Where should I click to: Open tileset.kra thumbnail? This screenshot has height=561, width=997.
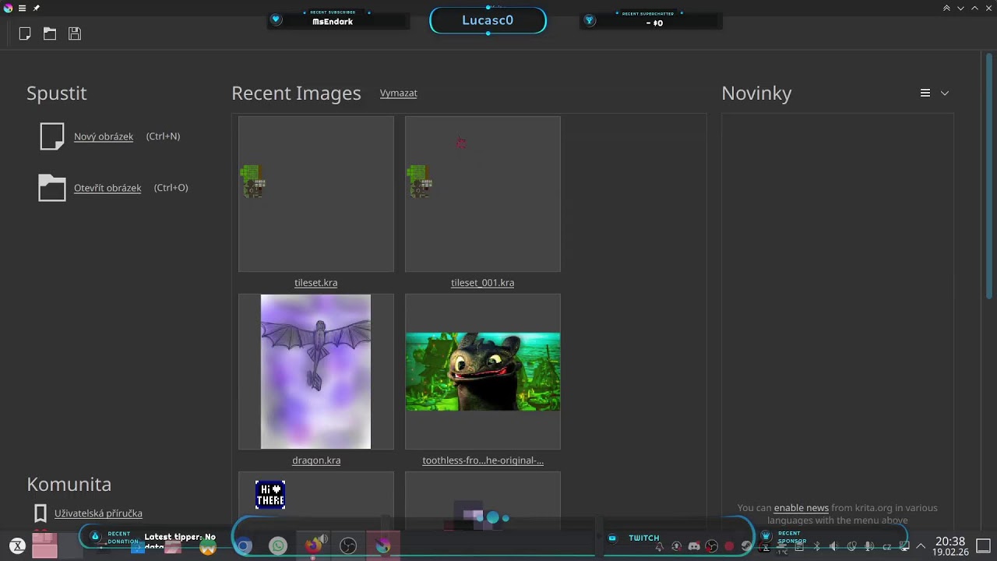(x=316, y=194)
